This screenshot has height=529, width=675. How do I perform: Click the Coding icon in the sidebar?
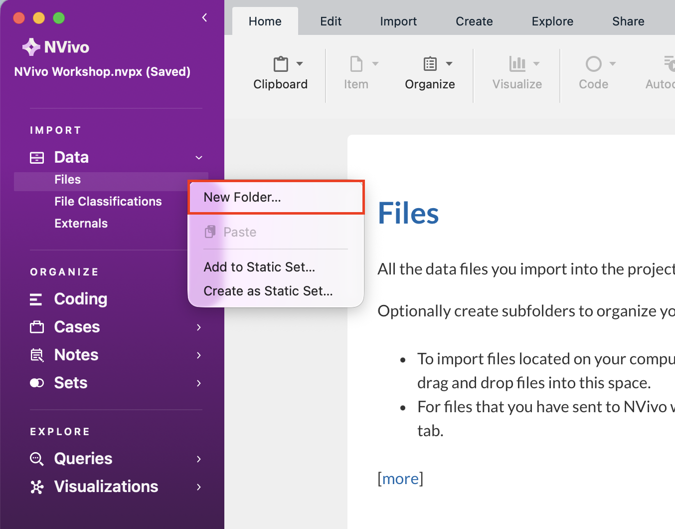coord(36,299)
